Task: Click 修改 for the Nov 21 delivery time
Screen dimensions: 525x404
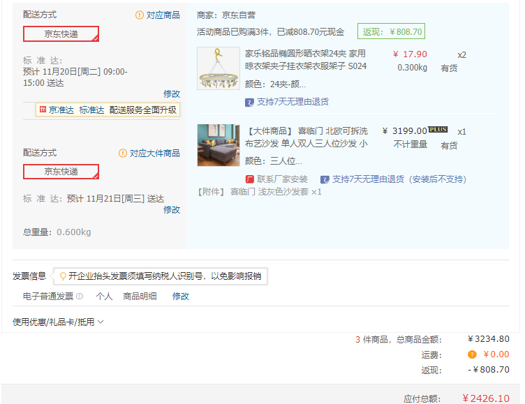Action: (x=172, y=209)
